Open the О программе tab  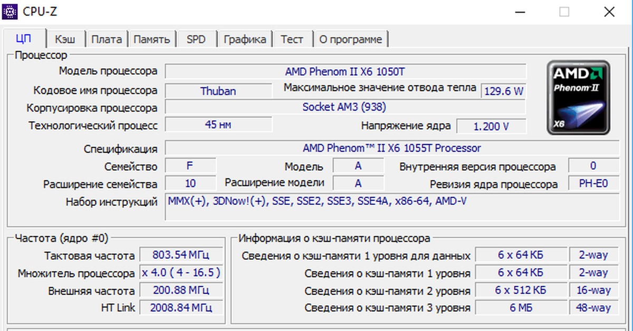pos(351,40)
